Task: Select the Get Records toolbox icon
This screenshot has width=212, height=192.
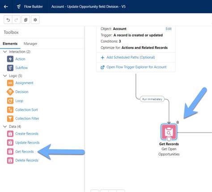Action: pyautogui.click(x=10, y=152)
